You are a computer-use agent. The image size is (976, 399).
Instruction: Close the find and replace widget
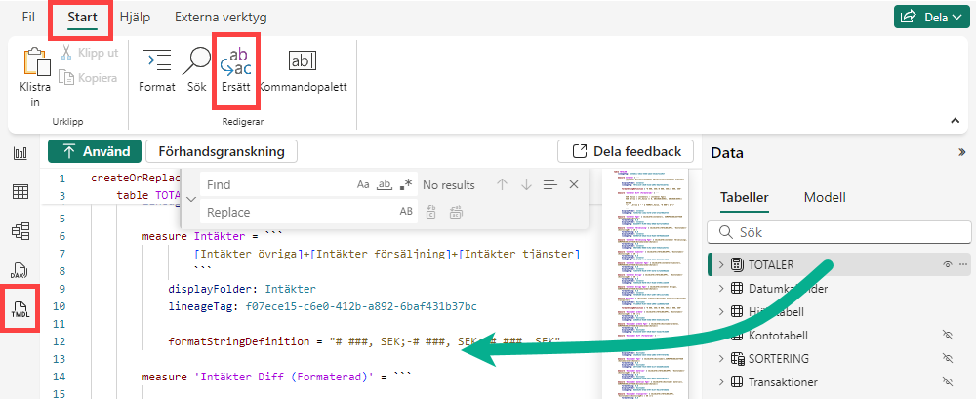coord(574,185)
